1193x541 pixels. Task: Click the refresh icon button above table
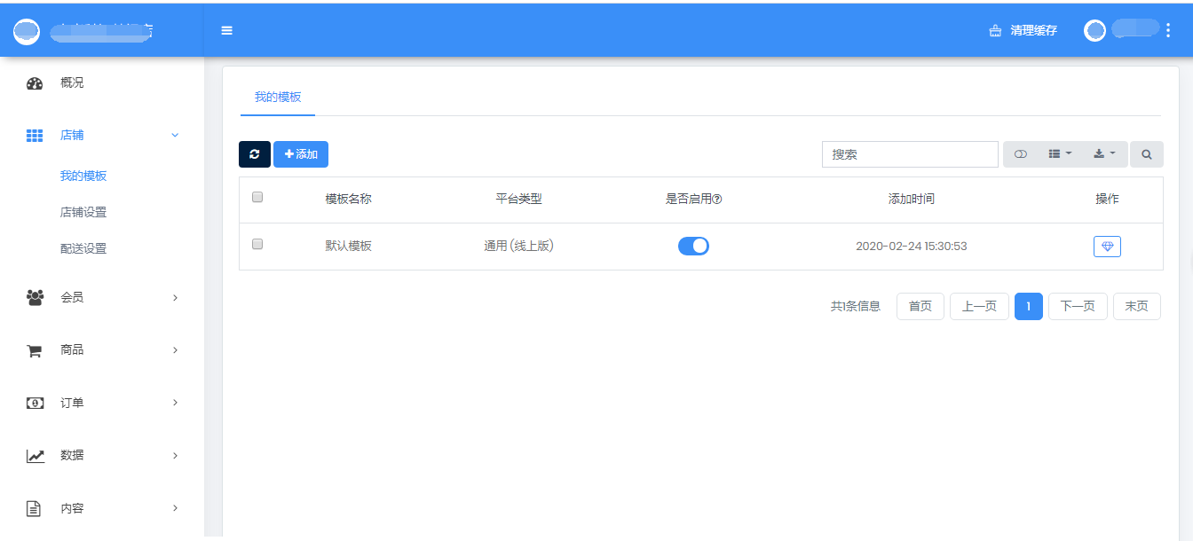click(255, 154)
